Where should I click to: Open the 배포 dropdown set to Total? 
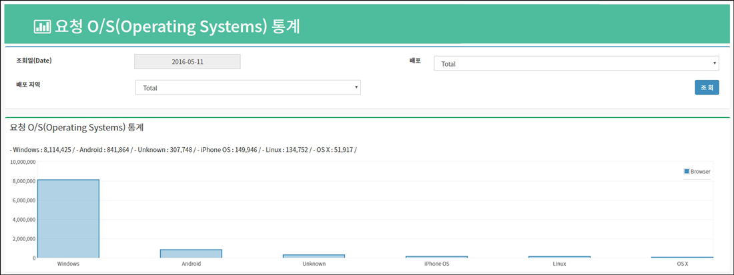pos(577,63)
